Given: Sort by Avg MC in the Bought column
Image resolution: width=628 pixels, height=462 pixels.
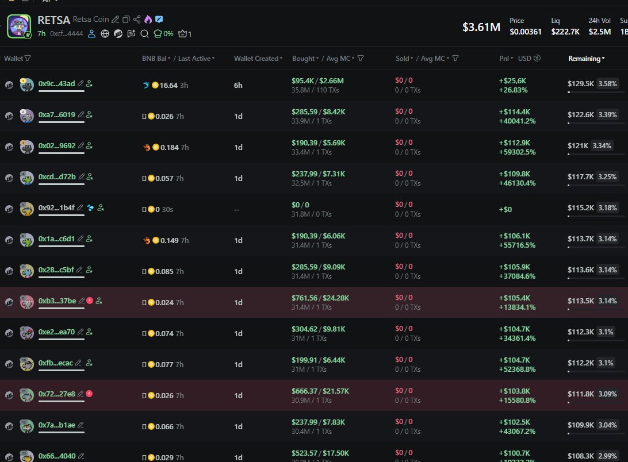Looking at the screenshot, I should pos(340,59).
